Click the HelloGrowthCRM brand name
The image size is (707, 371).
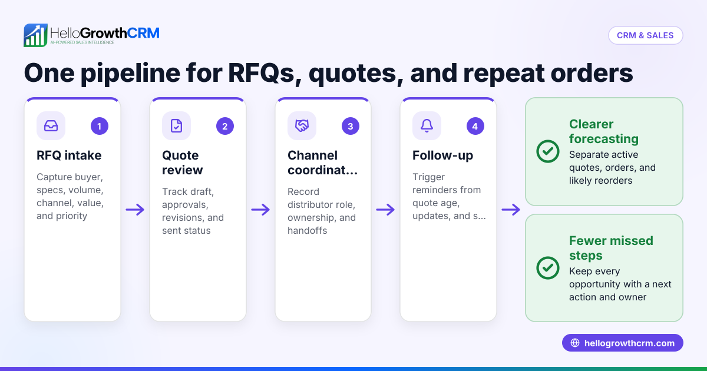105,32
